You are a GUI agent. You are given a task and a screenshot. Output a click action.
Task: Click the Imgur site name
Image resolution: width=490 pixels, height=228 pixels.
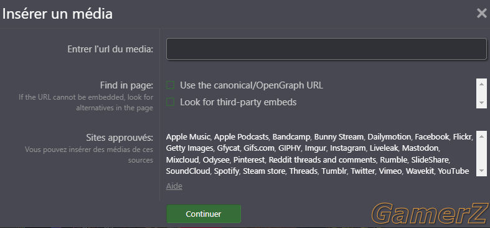pos(315,148)
